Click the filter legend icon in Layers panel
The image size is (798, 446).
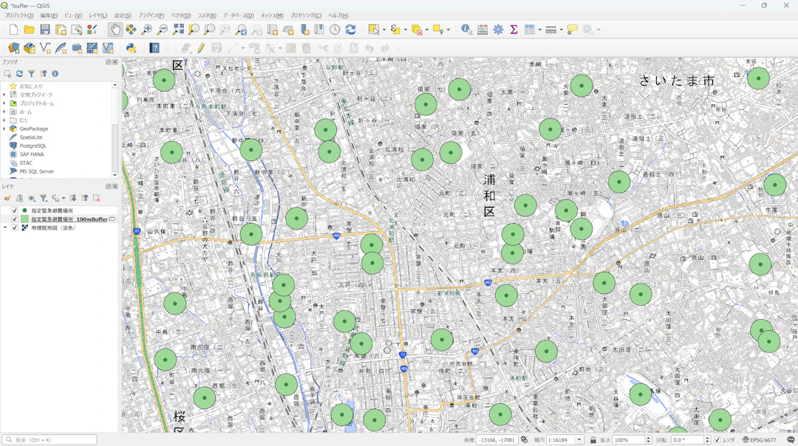(x=44, y=198)
